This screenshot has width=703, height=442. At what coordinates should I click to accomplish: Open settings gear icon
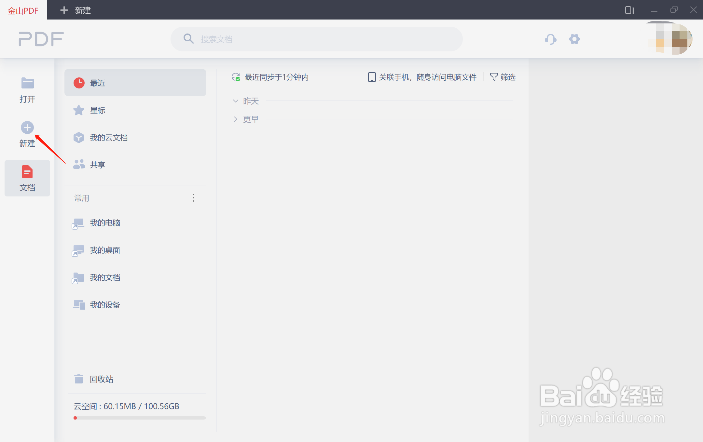574,39
